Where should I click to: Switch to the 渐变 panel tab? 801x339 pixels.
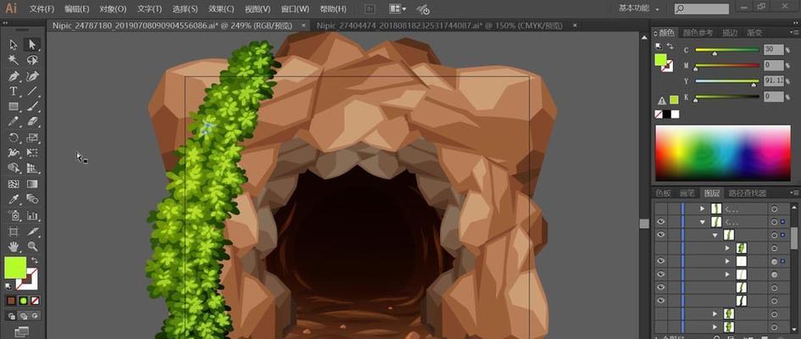(x=755, y=32)
